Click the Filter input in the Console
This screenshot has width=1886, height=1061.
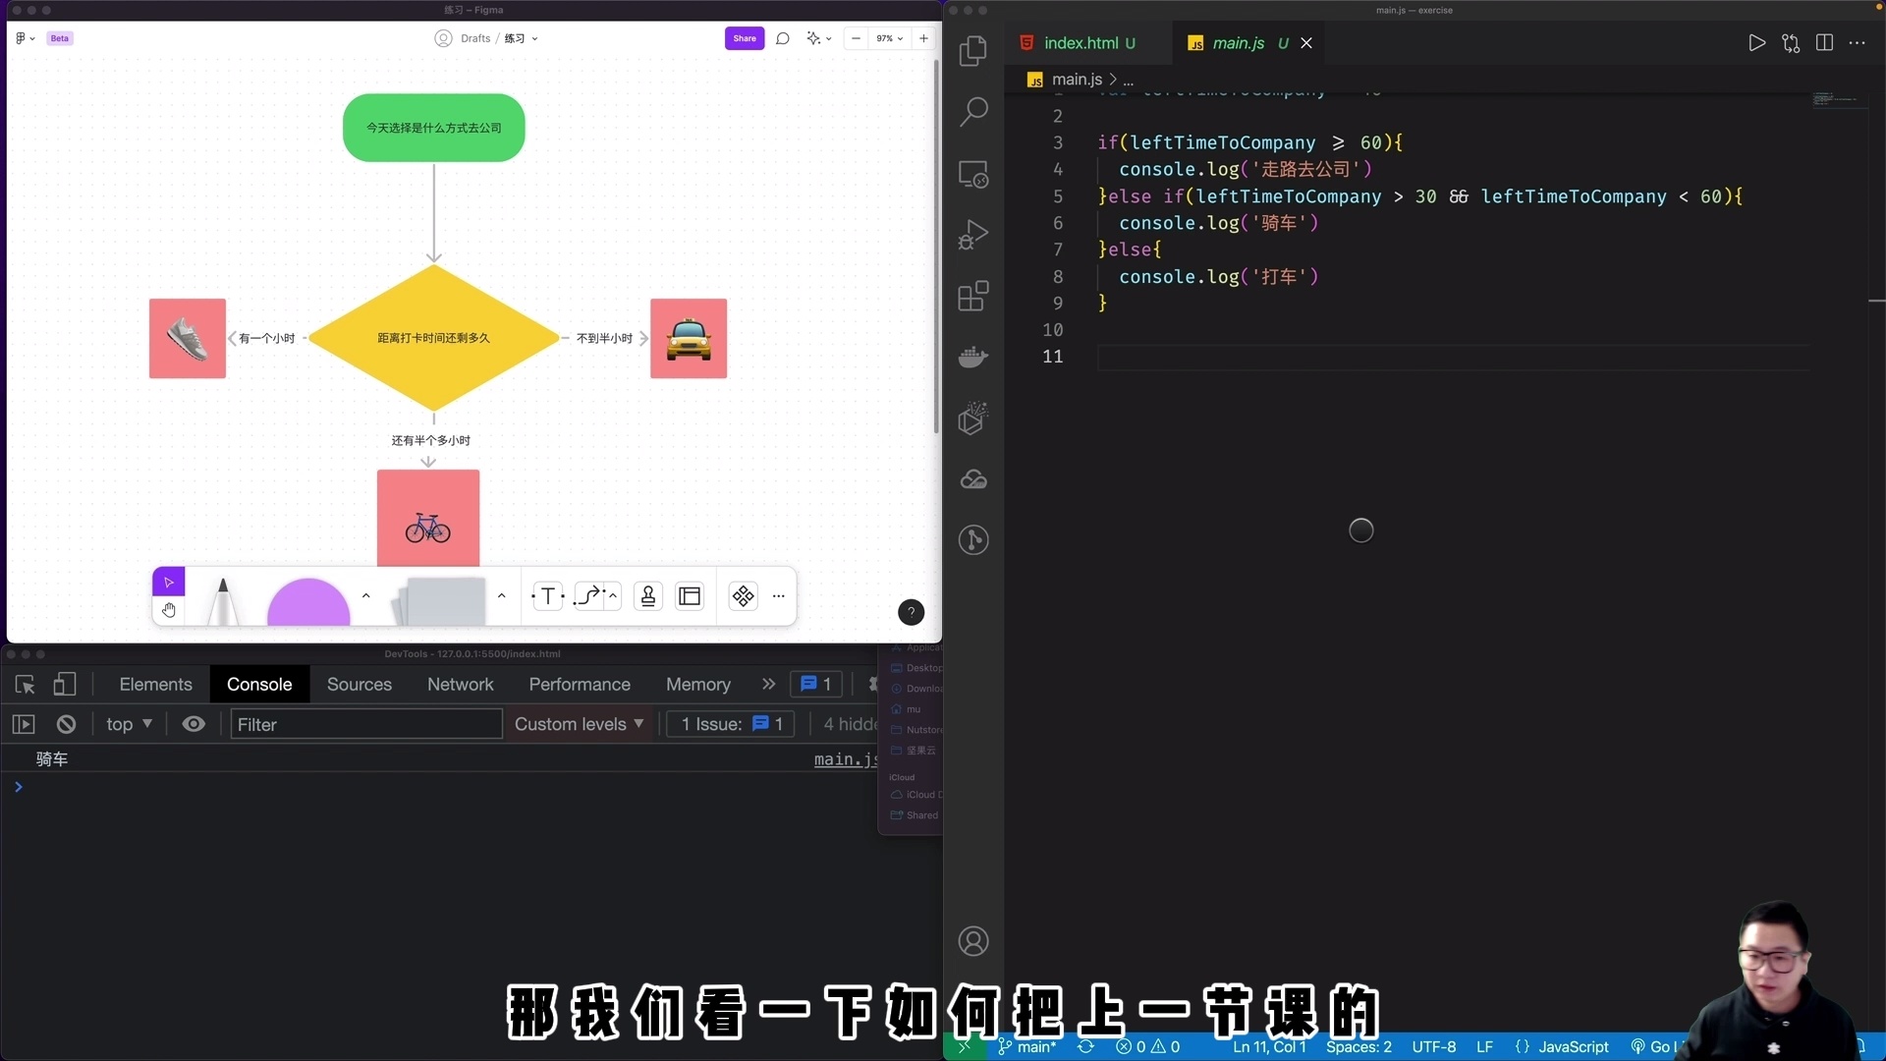(365, 724)
